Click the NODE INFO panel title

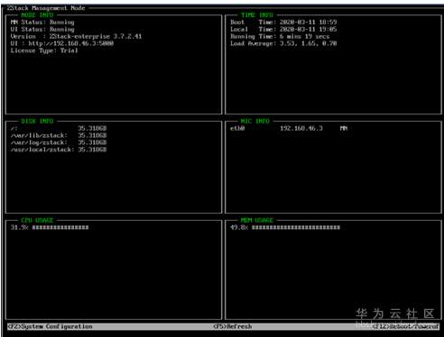[37, 15]
